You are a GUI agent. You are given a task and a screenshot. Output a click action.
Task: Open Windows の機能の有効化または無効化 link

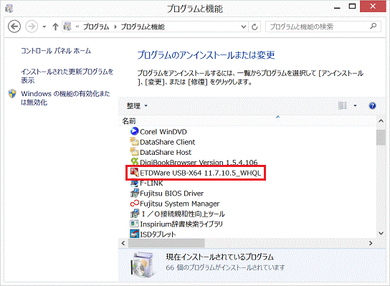[65, 98]
